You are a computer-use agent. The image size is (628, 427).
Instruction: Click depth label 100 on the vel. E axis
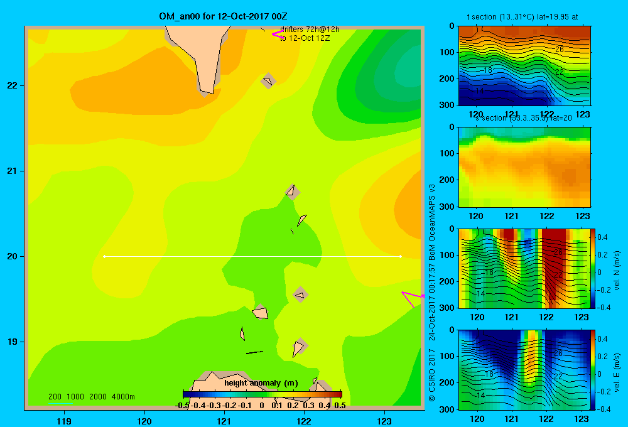[x=446, y=355]
